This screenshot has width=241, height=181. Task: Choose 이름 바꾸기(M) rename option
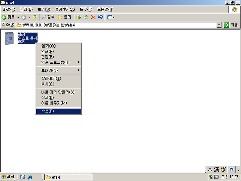[x=59, y=103]
